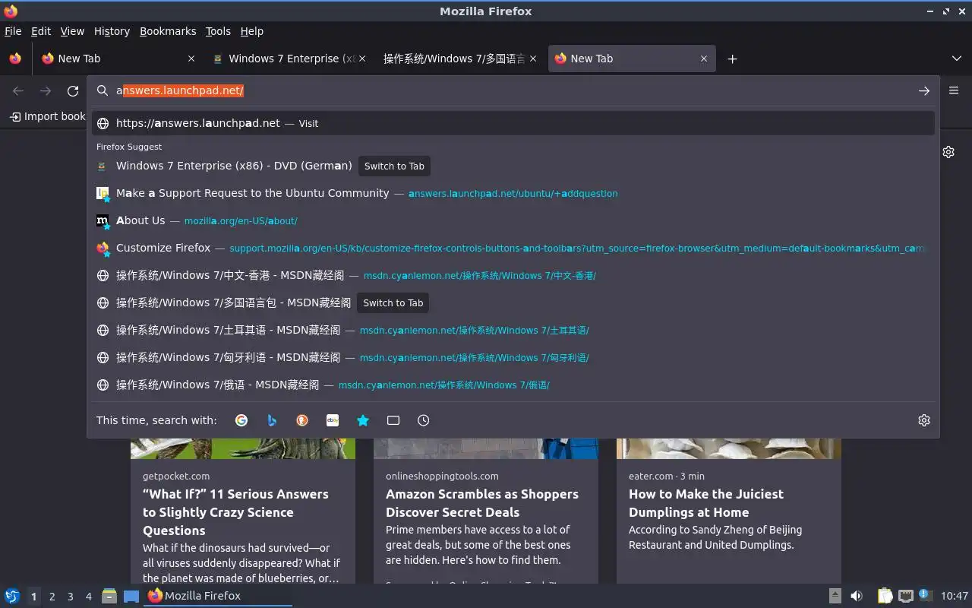Select 操作系统/Windows 7/中文-香港 suggestion
The image size is (972, 608).
click(513, 275)
